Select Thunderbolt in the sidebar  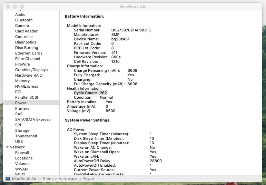26,136
